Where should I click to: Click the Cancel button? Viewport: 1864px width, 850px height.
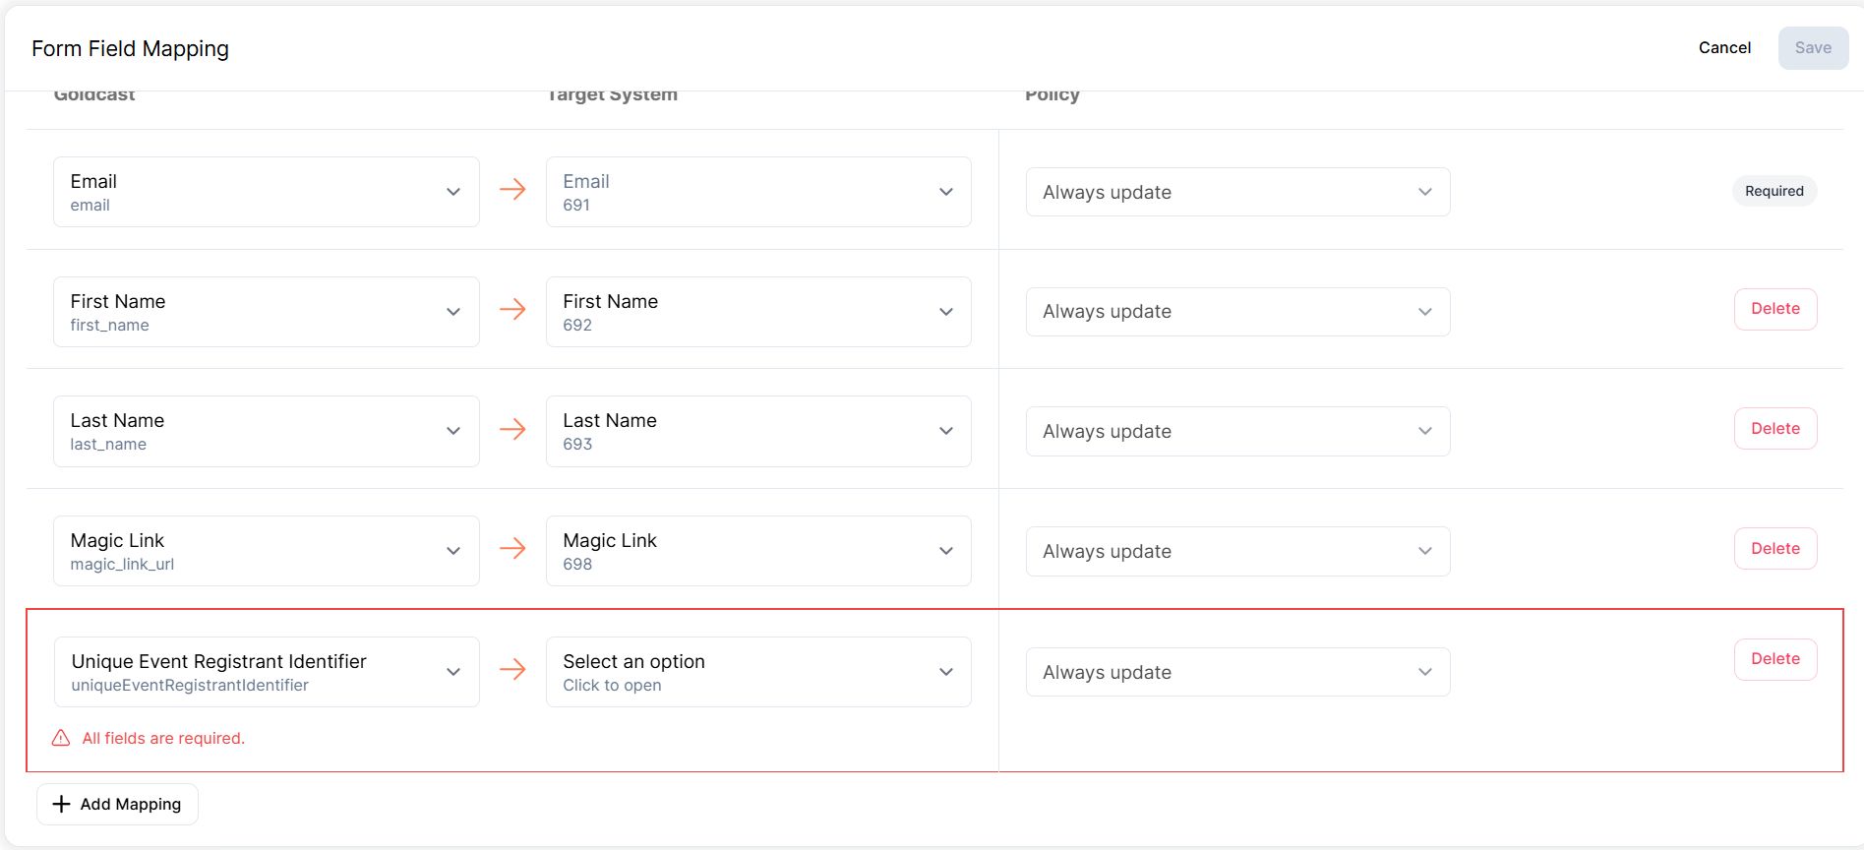pos(1724,47)
